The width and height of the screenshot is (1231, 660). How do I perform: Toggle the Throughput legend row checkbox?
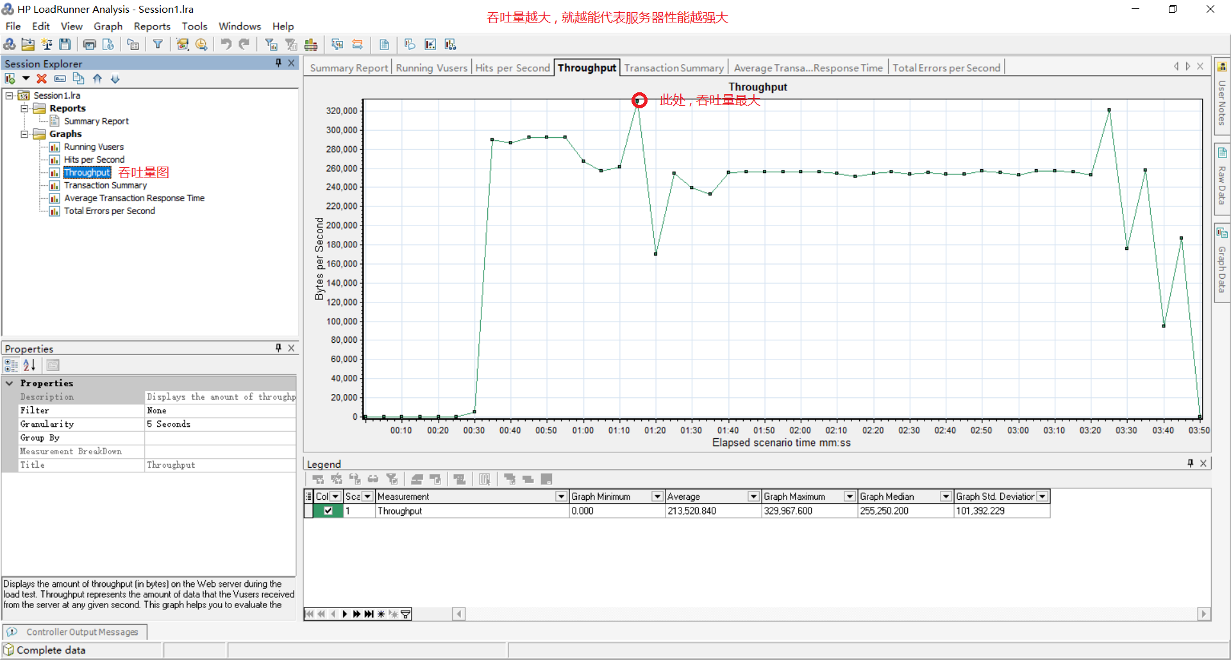(x=328, y=511)
